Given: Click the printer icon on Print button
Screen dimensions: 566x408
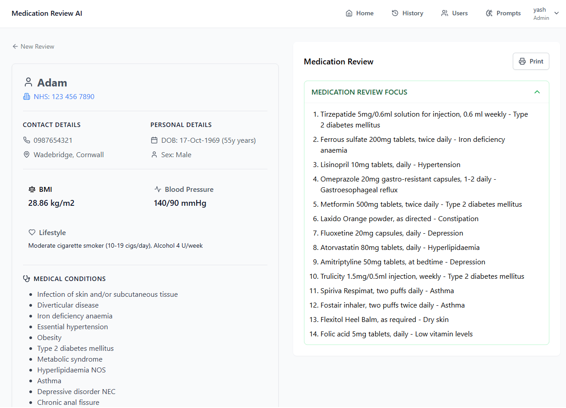Looking at the screenshot, I should coord(522,61).
